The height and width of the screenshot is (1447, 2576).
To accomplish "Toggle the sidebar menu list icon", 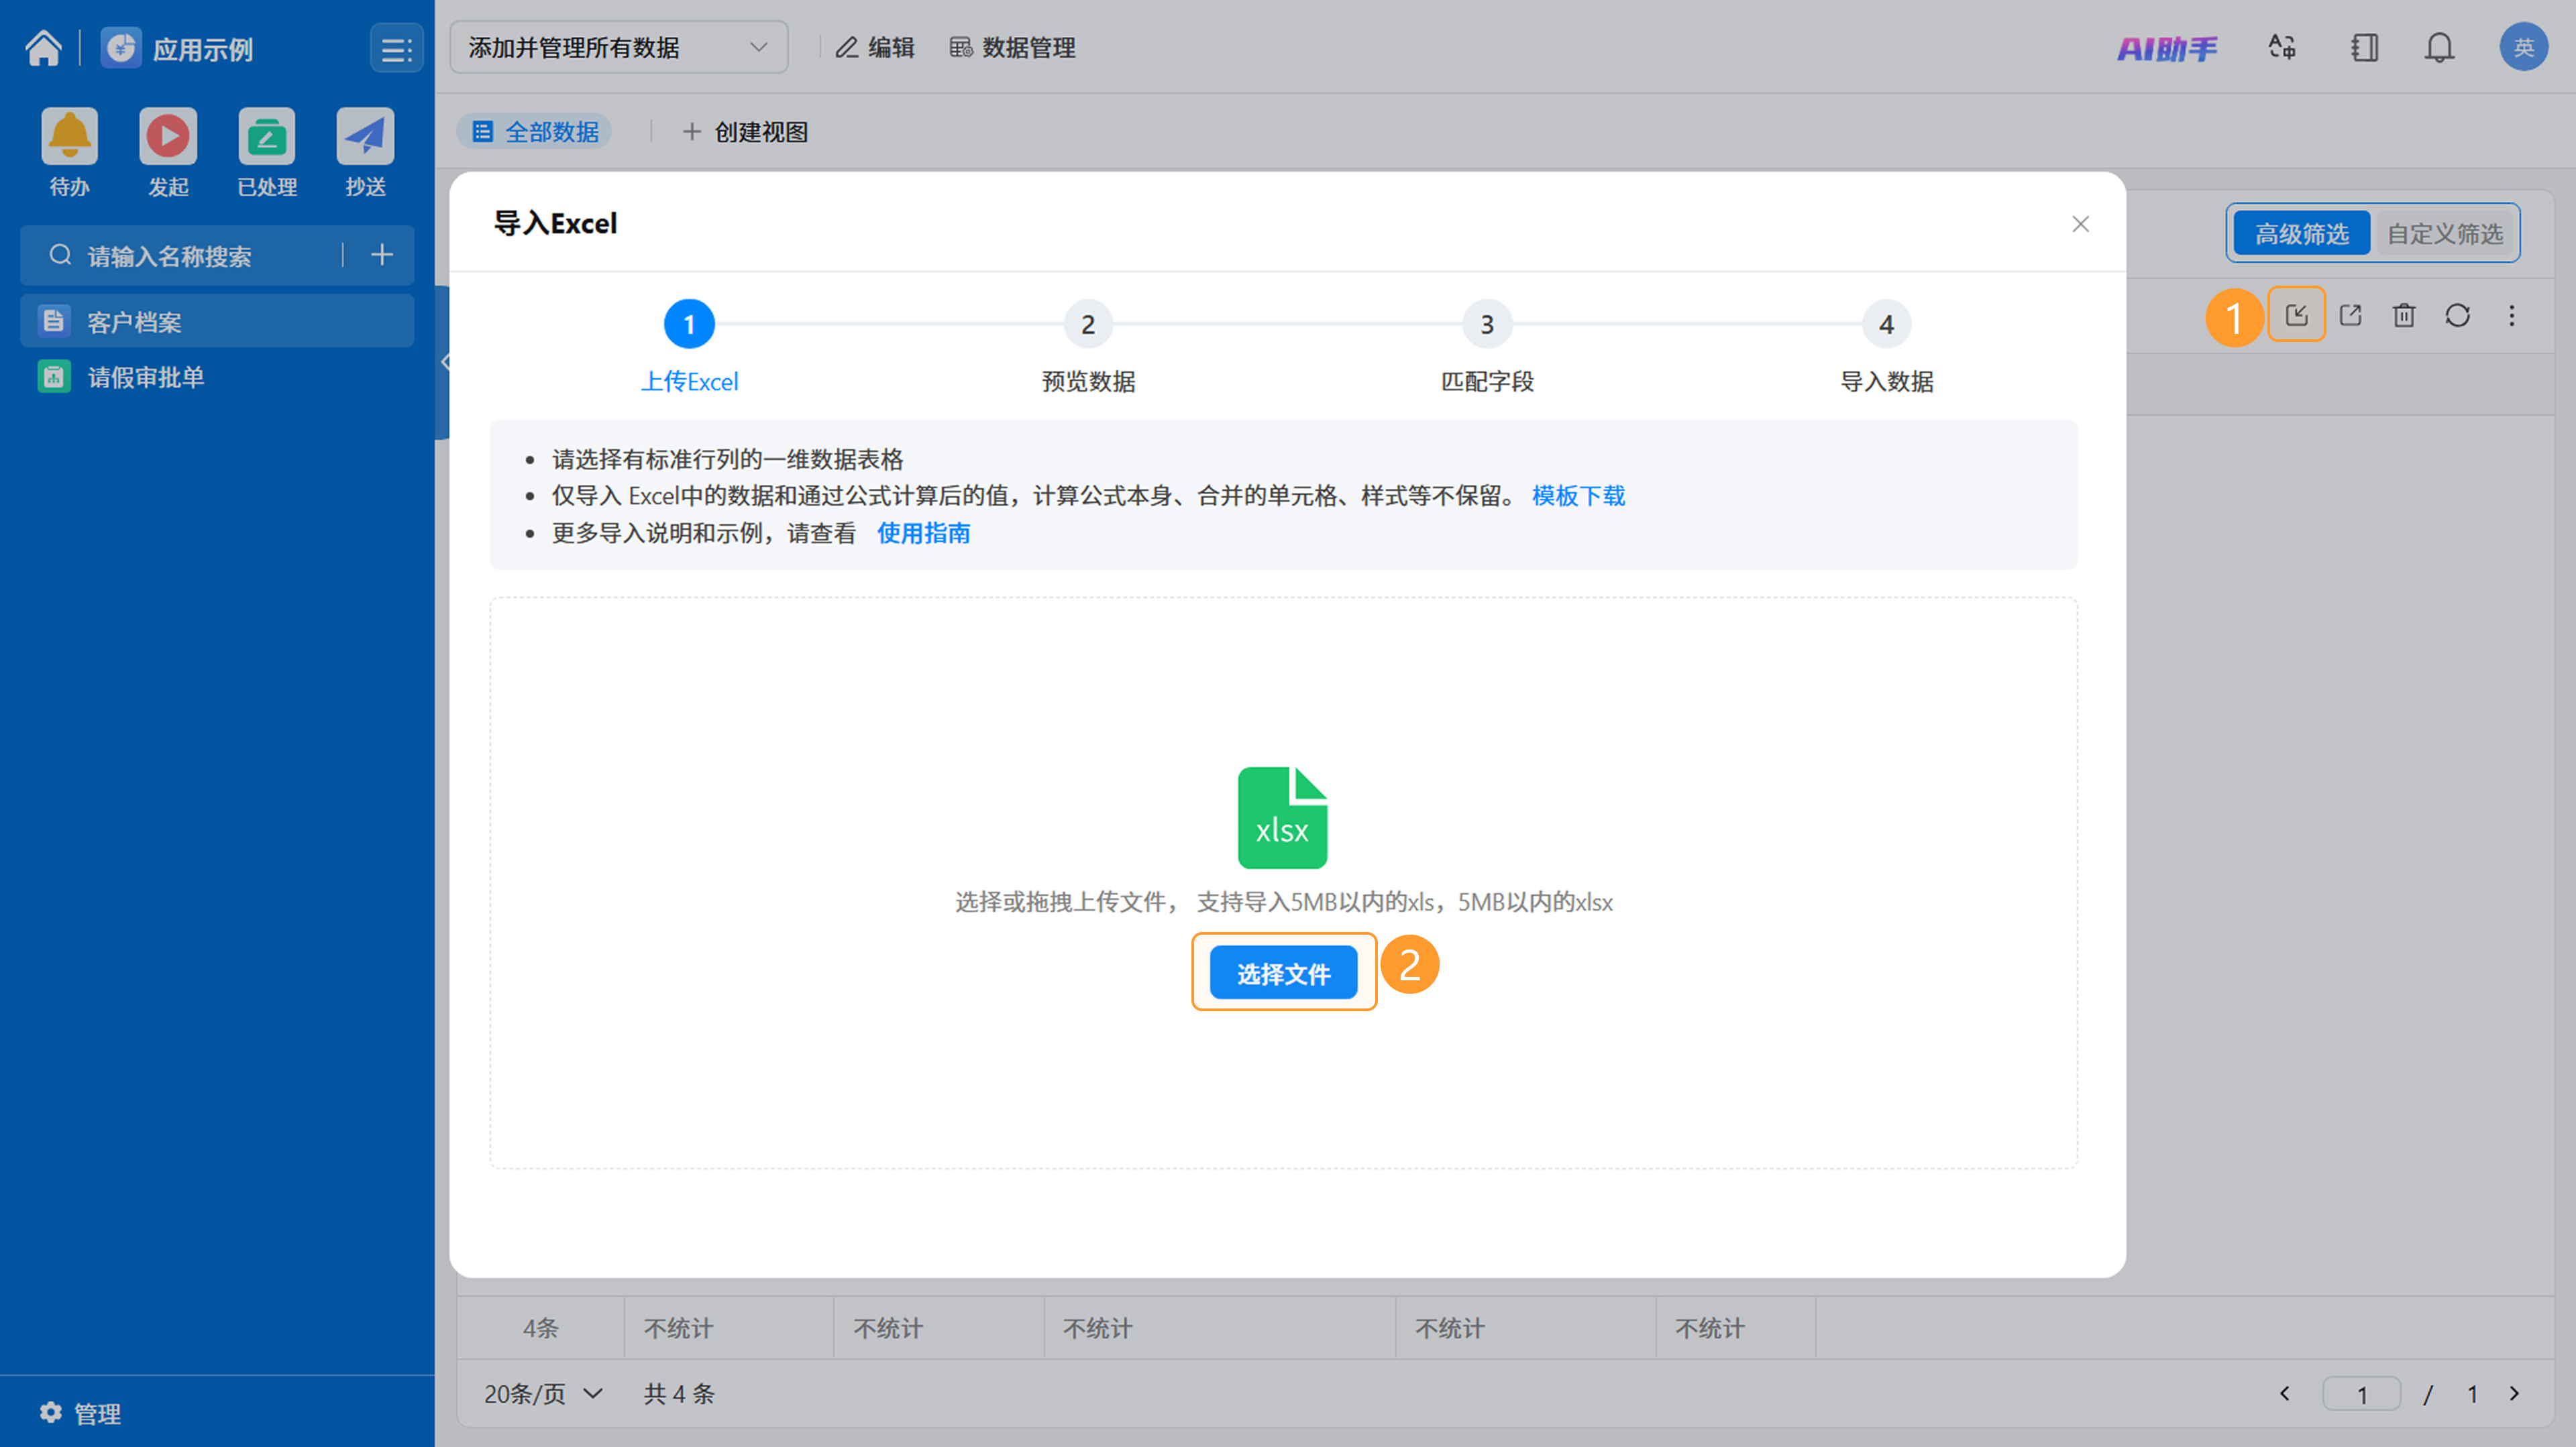I will coord(396,48).
